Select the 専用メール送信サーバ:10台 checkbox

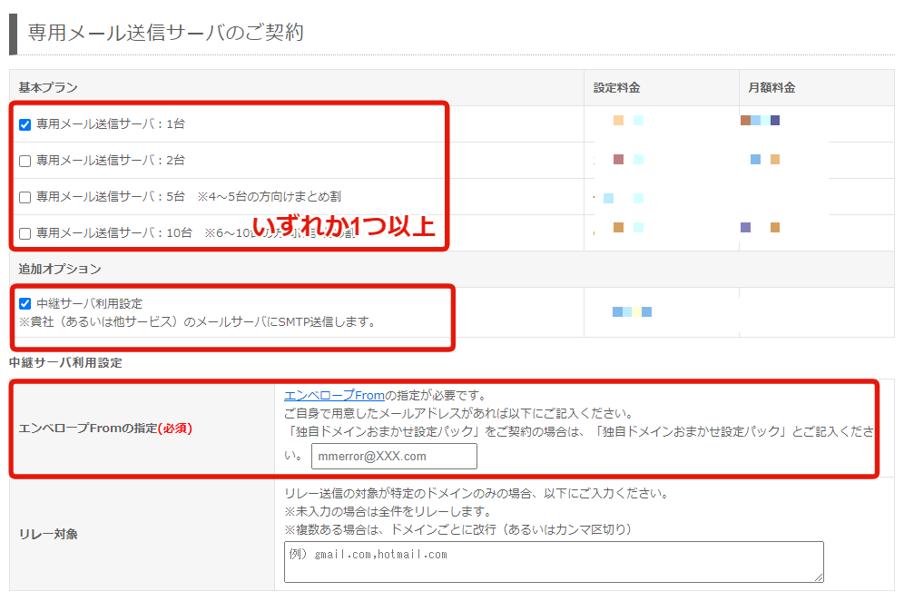pos(25,233)
